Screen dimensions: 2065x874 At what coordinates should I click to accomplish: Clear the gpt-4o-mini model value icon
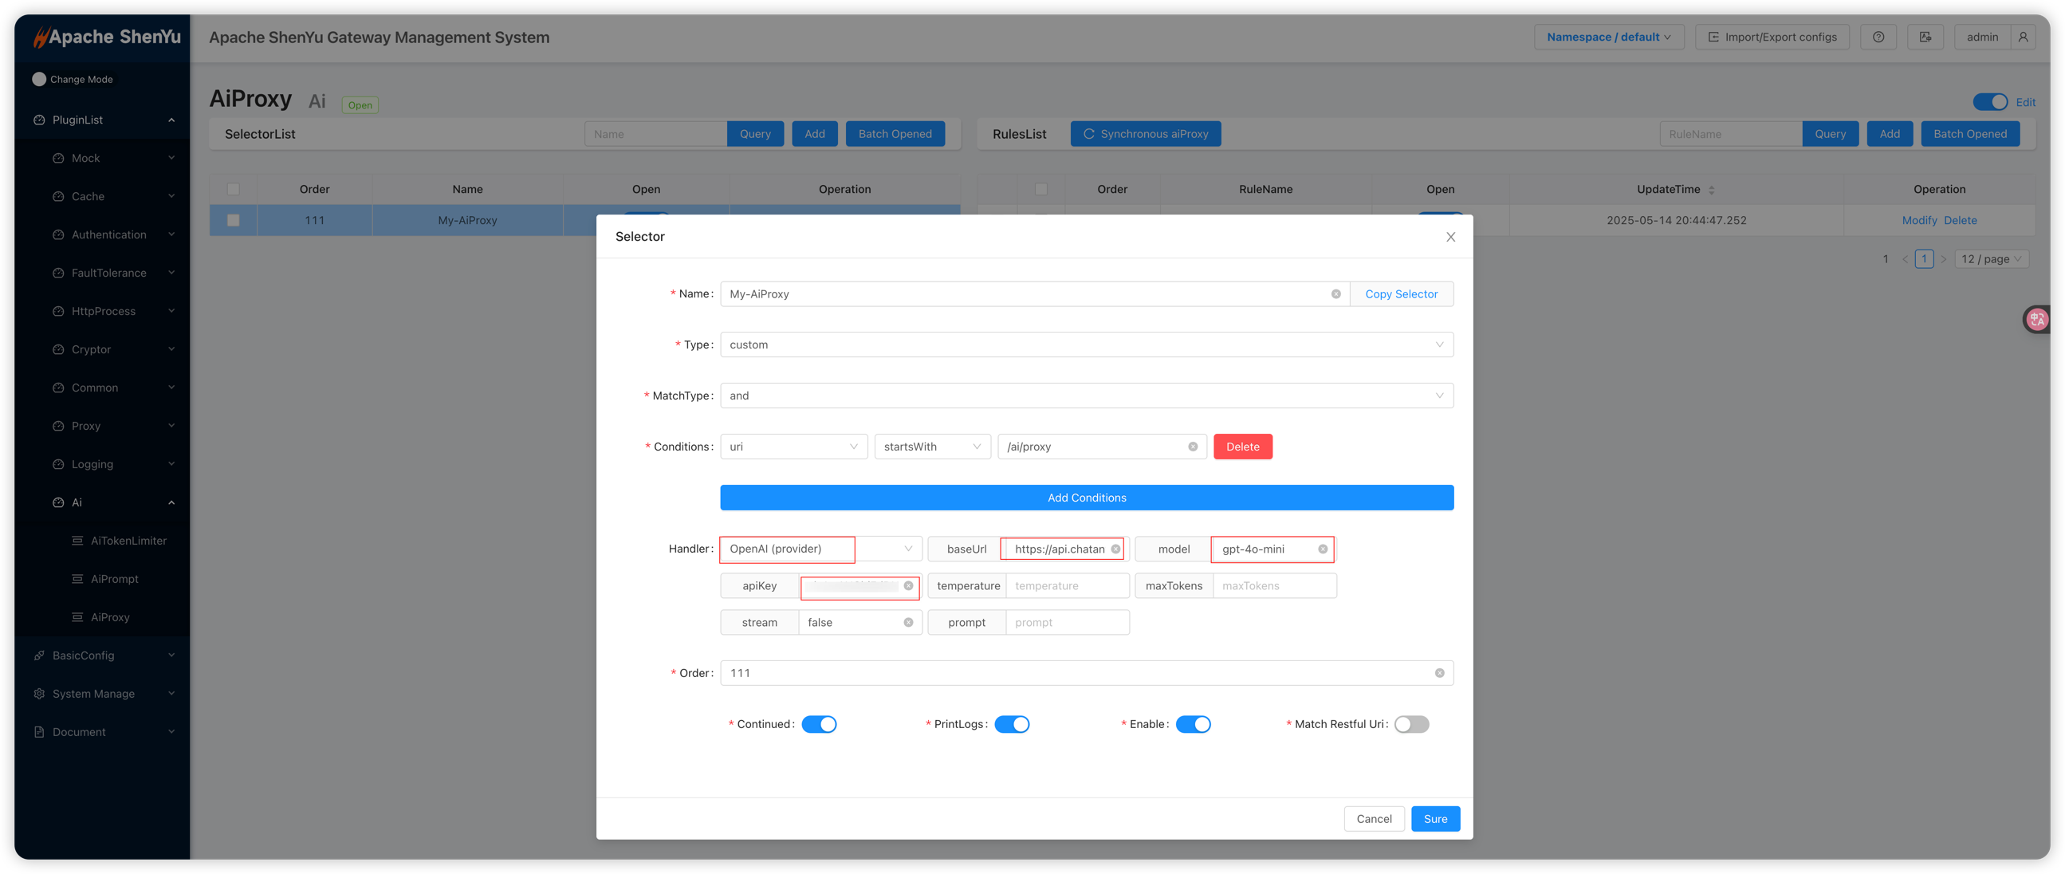pos(1323,549)
